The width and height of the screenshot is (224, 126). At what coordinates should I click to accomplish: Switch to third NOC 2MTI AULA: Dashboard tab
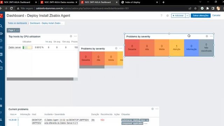98,2
